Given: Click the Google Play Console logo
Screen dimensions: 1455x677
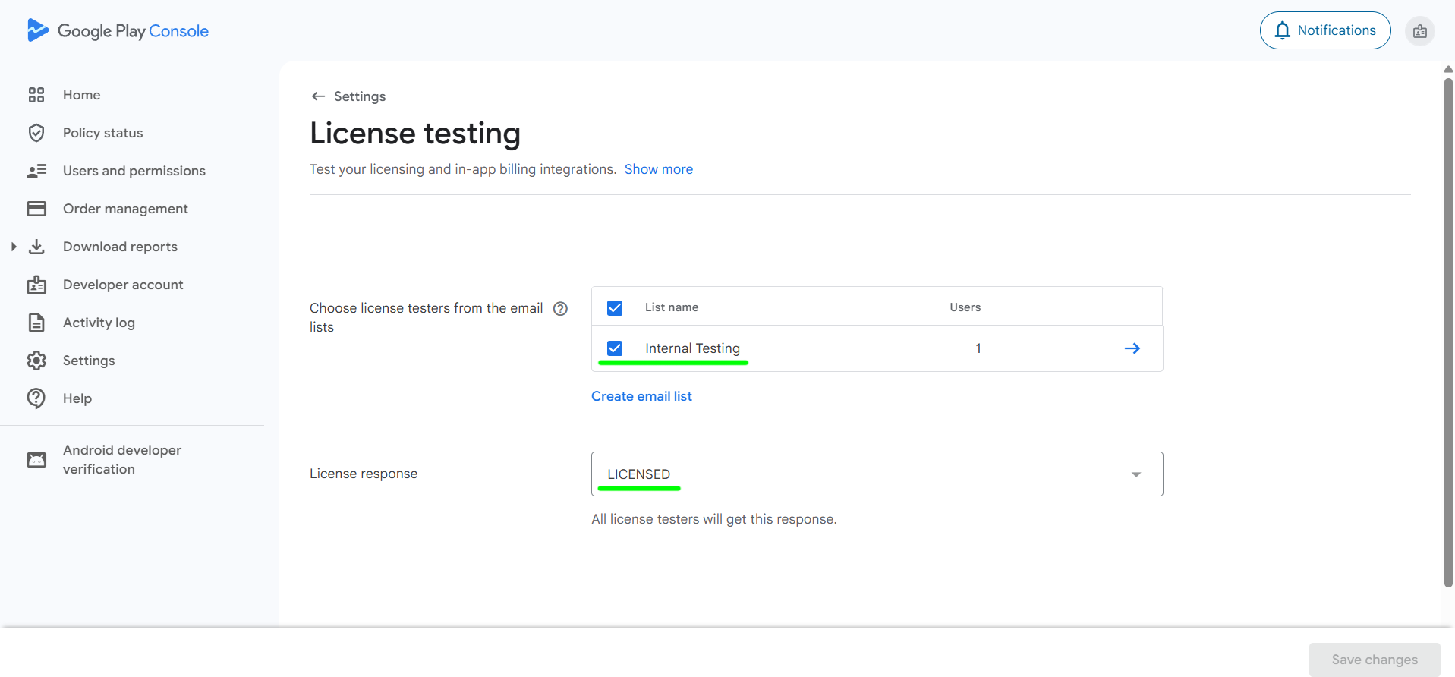Looking at the screenshot, I should tap(118, 30).
